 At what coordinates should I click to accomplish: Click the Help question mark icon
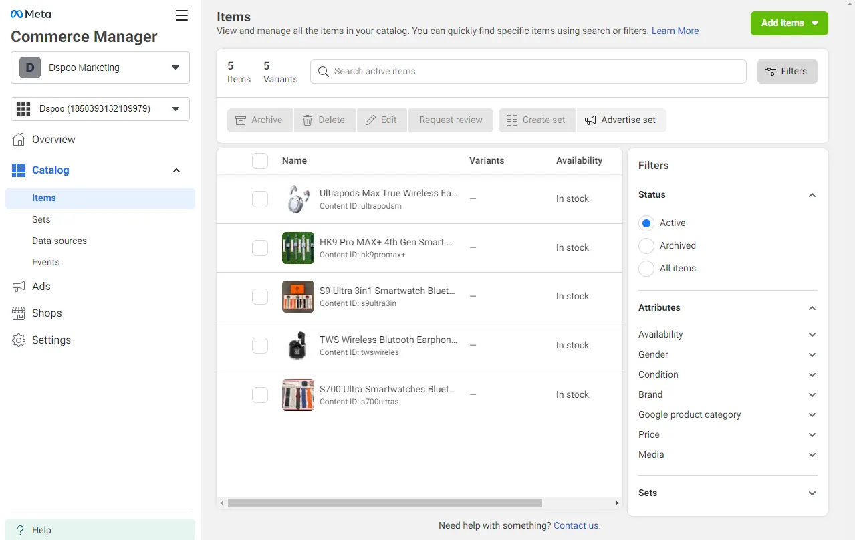[20, 530]
